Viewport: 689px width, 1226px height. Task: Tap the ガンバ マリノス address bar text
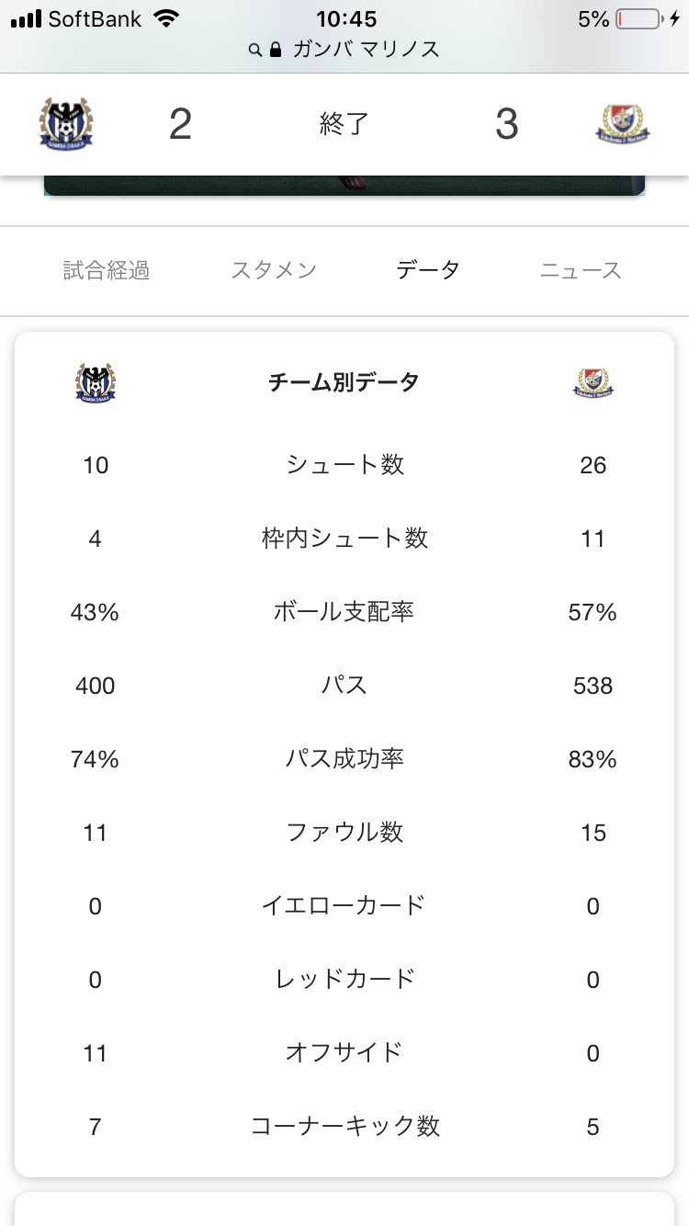pyautogui.click(x=366, y=50)
